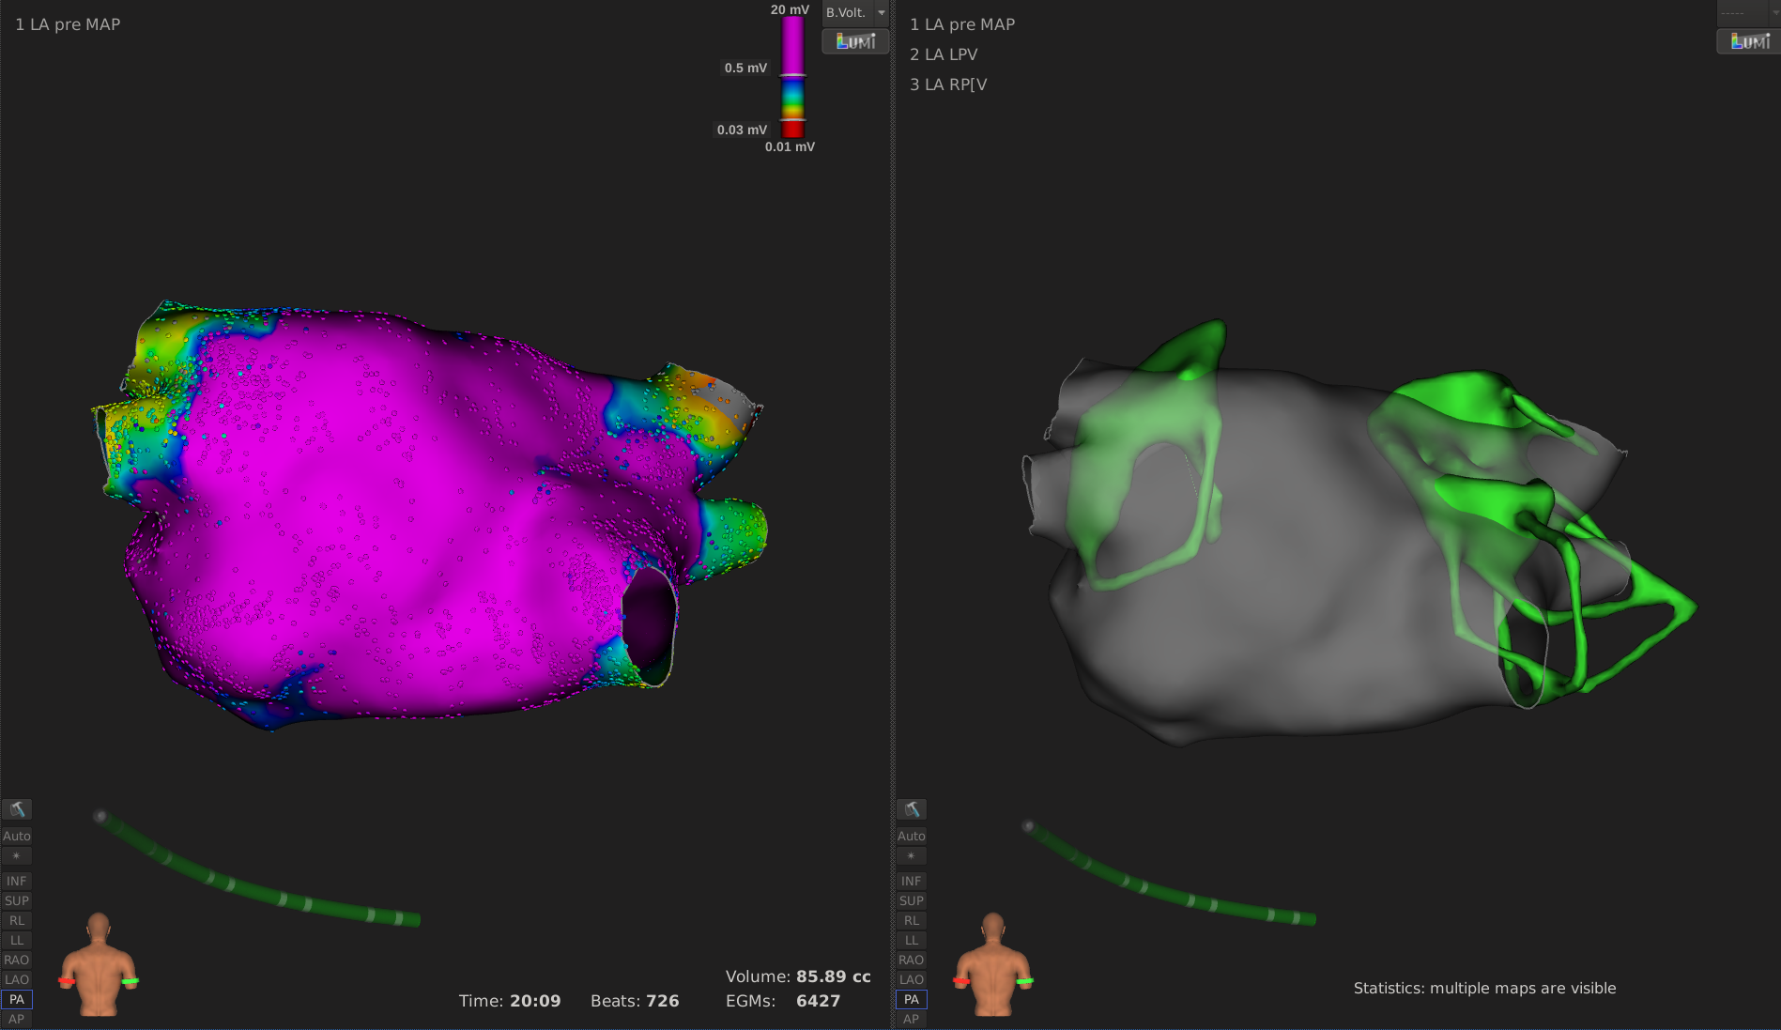Click the asterisk button in right panel
Screen dimensions: 1781x1030
[912, 856]
